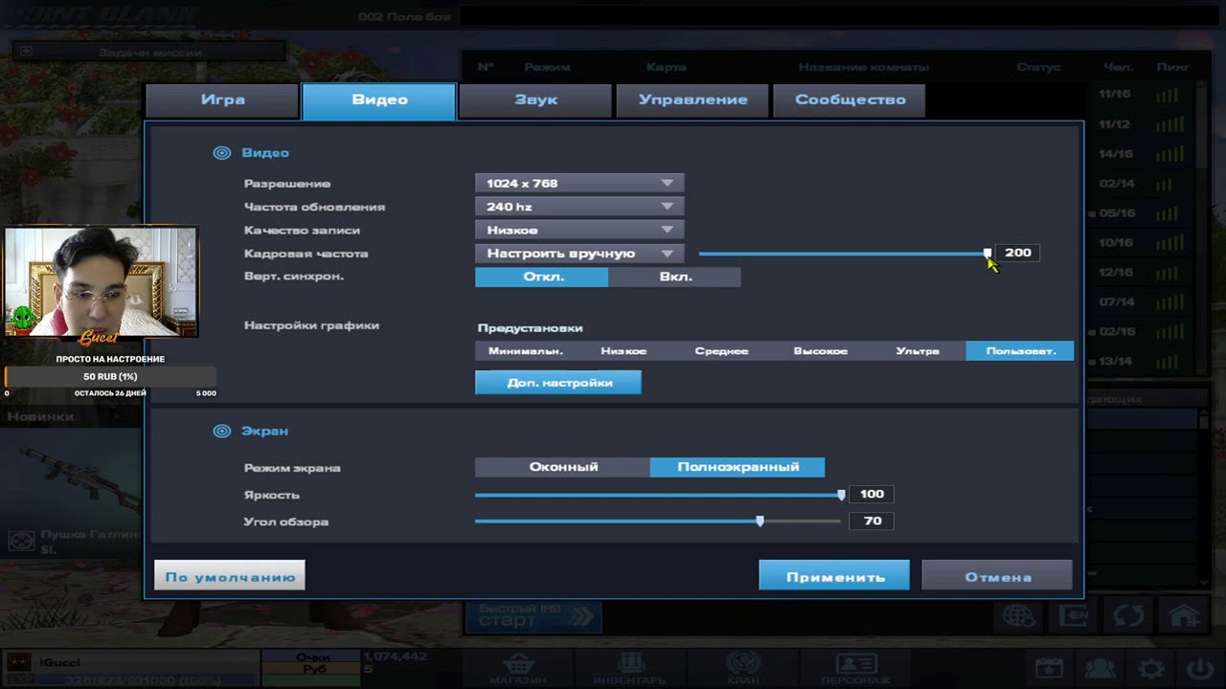The width and height of the screenshot is (1226, 689).
Task: Expand the Частота обновления 240 hz dropdown
Action: tap(579, 207)
